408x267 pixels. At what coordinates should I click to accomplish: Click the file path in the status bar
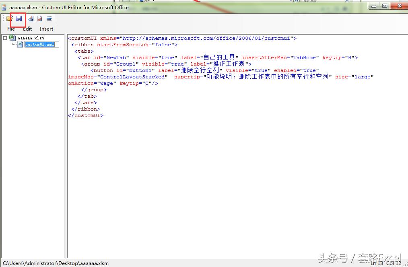(56, 263)
